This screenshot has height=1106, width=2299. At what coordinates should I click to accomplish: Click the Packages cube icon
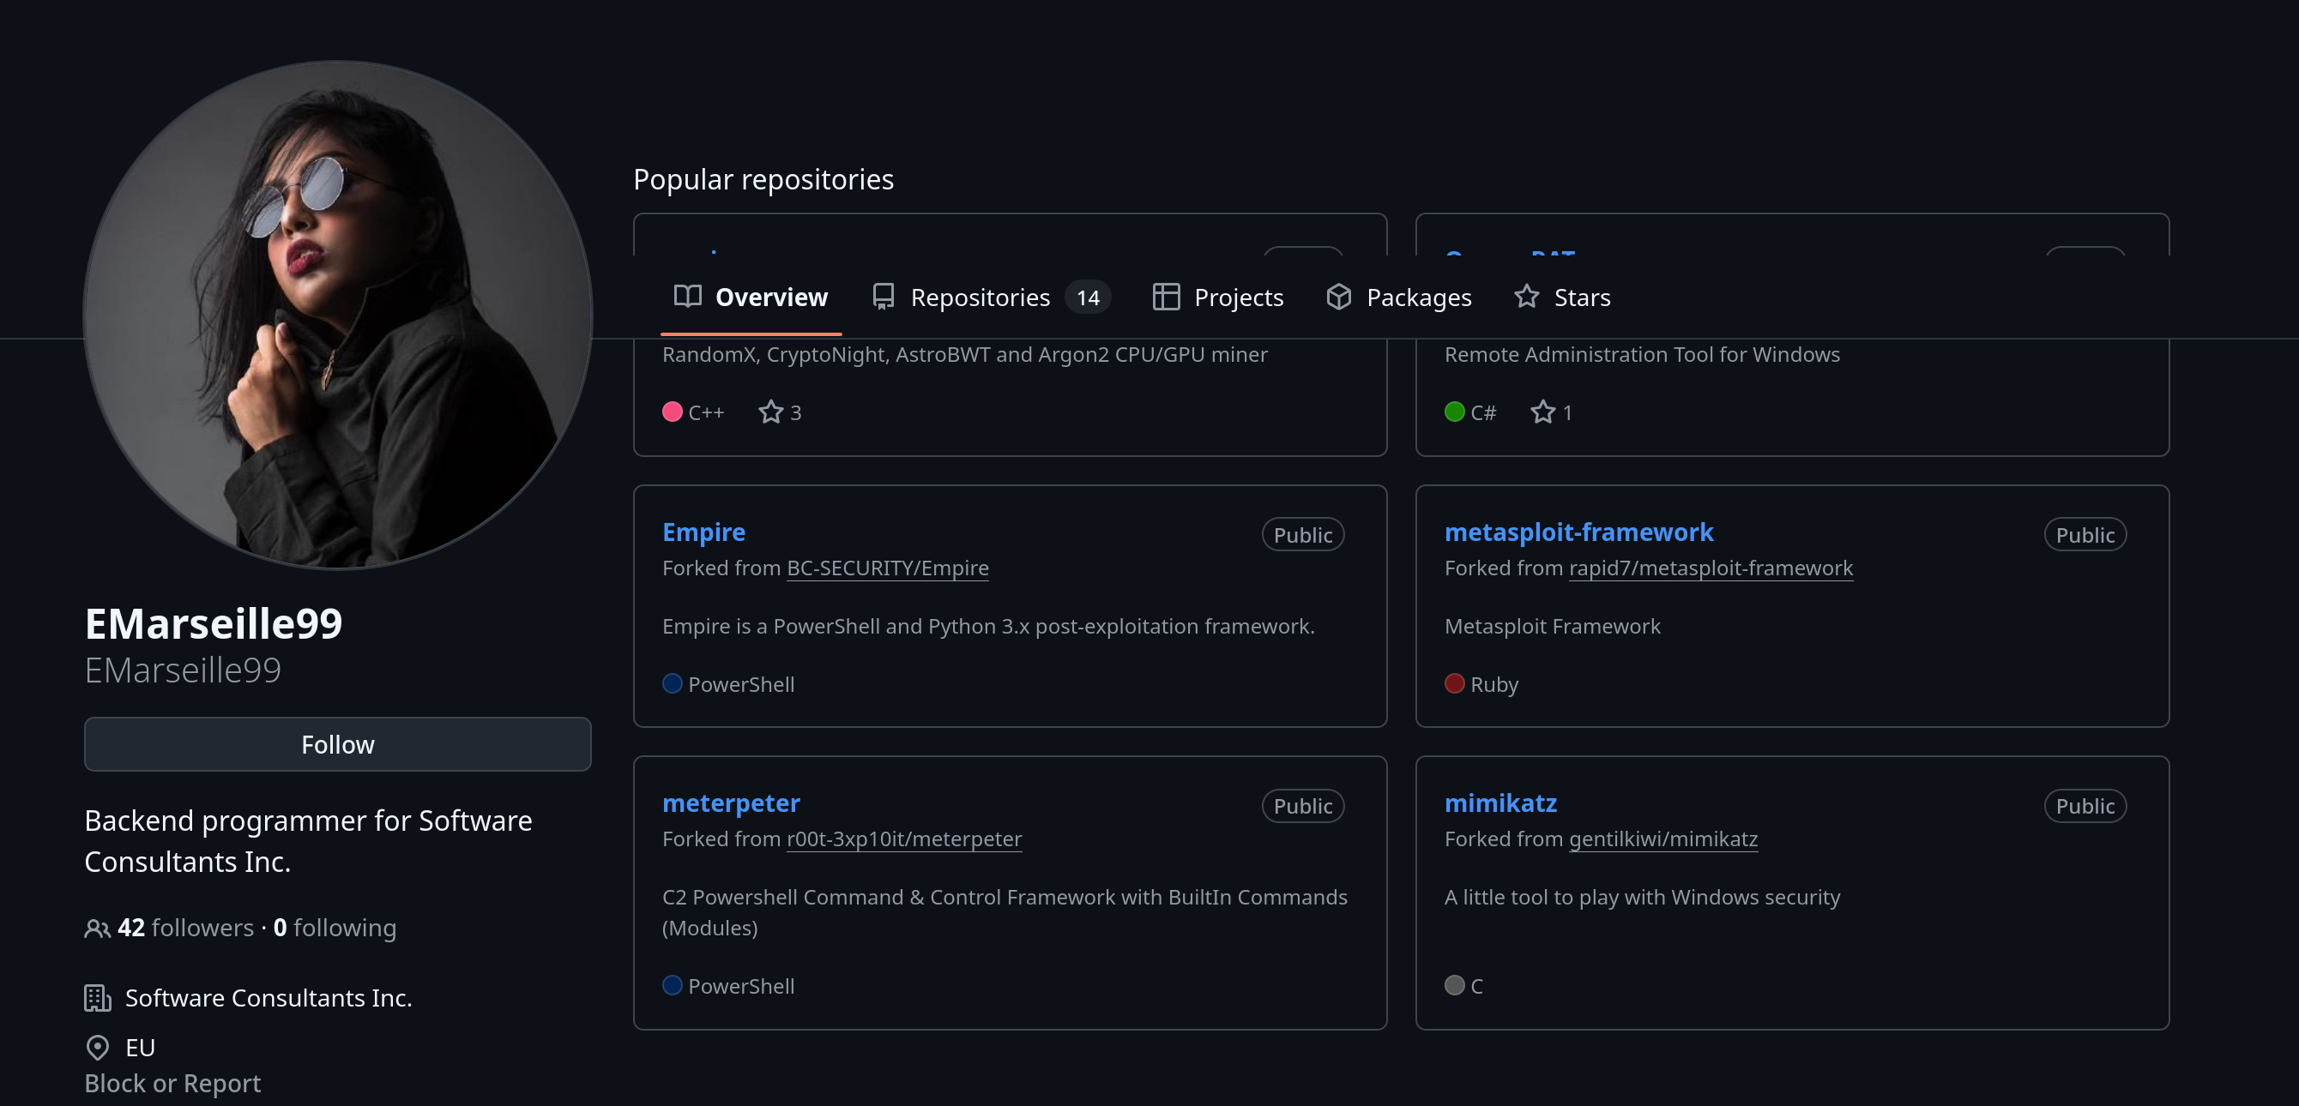click(1338, 297)
